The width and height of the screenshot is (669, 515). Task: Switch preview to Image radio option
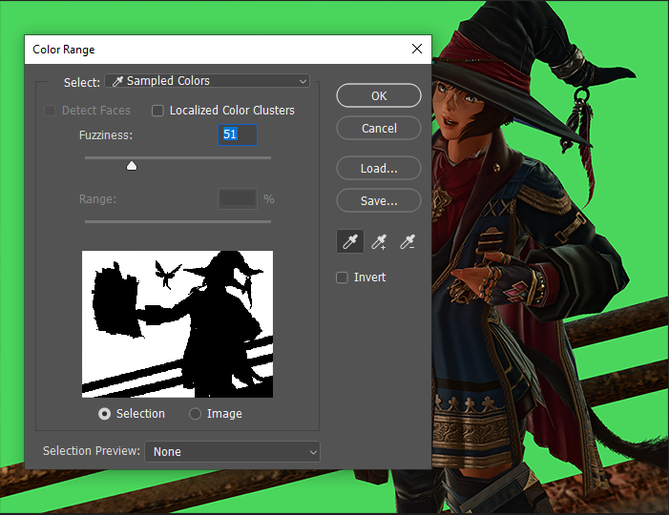click(196, 414)
